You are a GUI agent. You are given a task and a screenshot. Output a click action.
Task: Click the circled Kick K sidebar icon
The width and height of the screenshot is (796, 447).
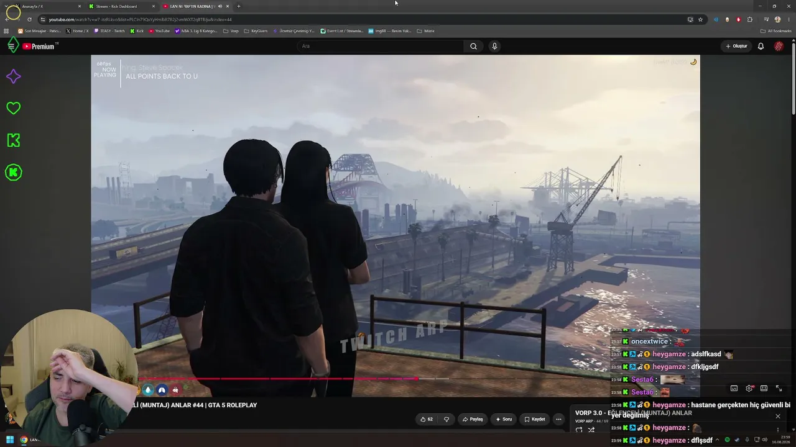pos(13,173)
